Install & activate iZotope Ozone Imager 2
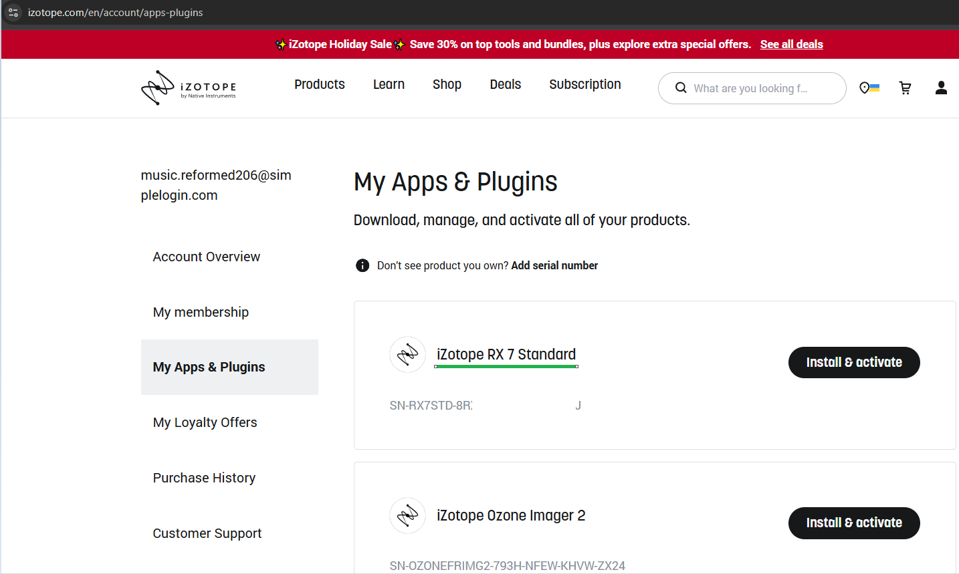959x574 pixels. click(x=853, y=523)
